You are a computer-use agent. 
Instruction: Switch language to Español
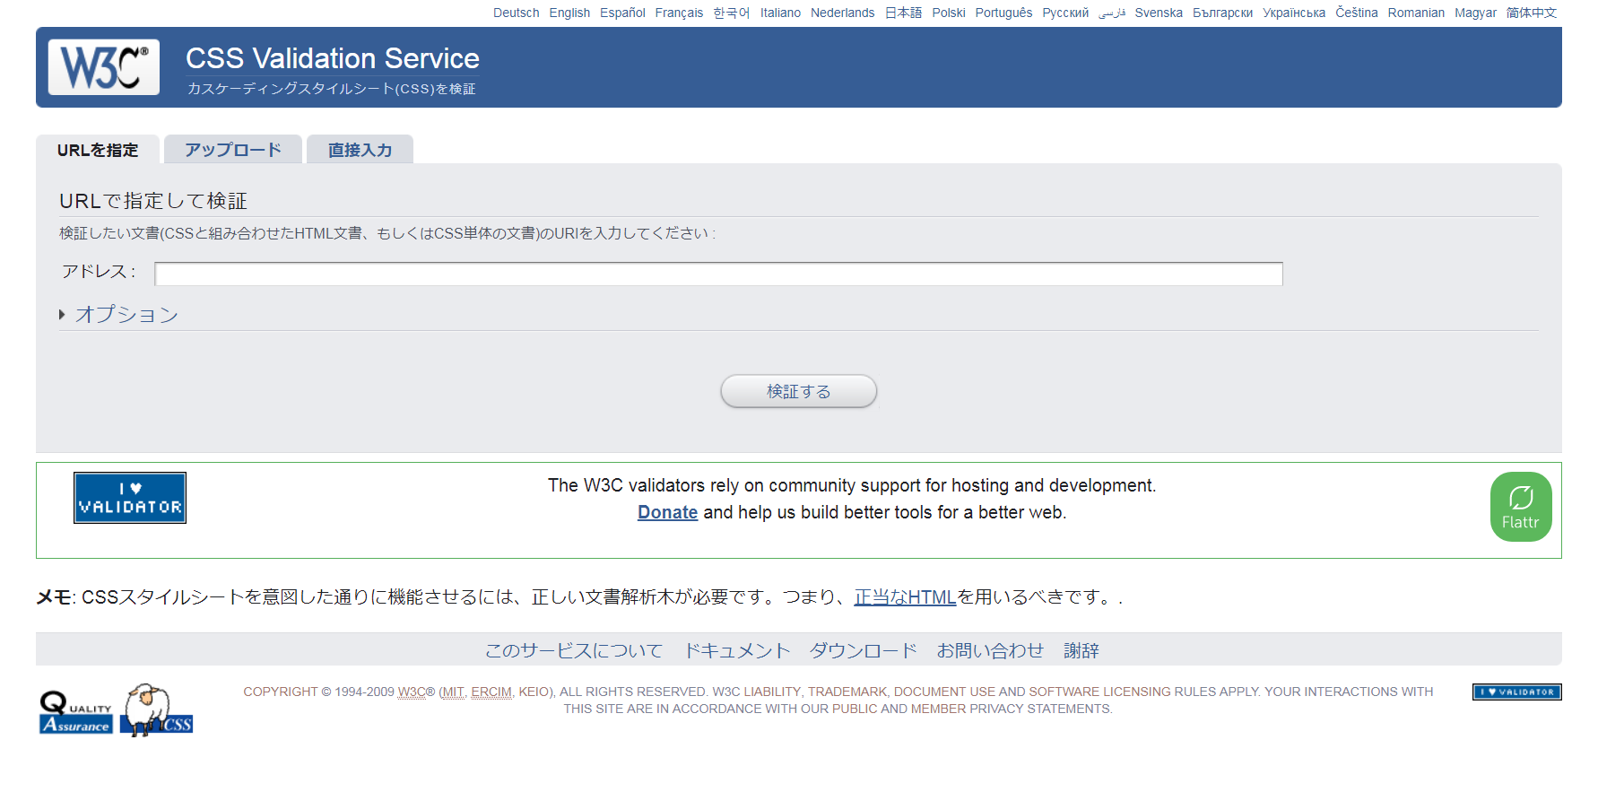coord(622,13)
